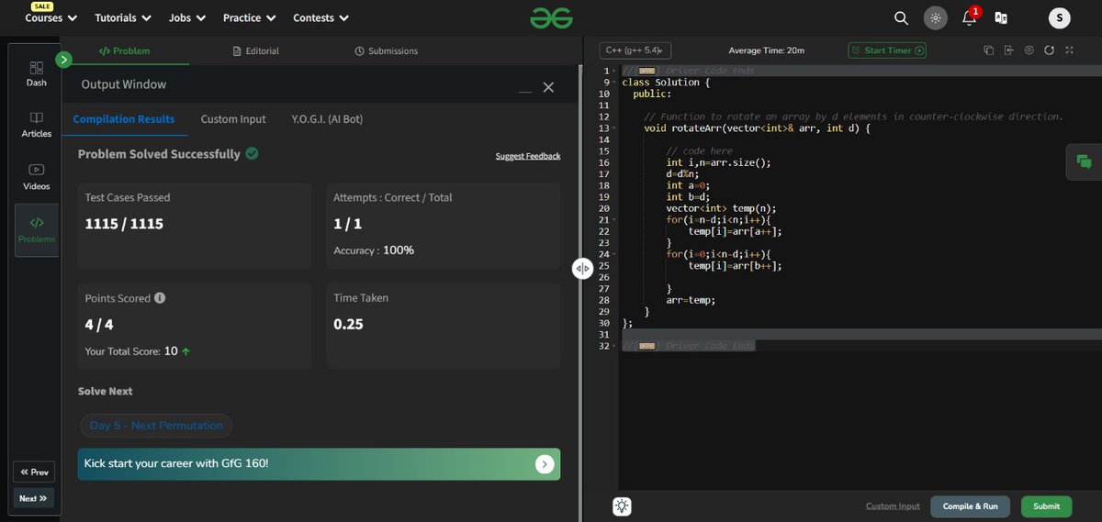Screen dimensions: 1102x522
Task: Click the Points Scored info icon
Action: [160, 298]
